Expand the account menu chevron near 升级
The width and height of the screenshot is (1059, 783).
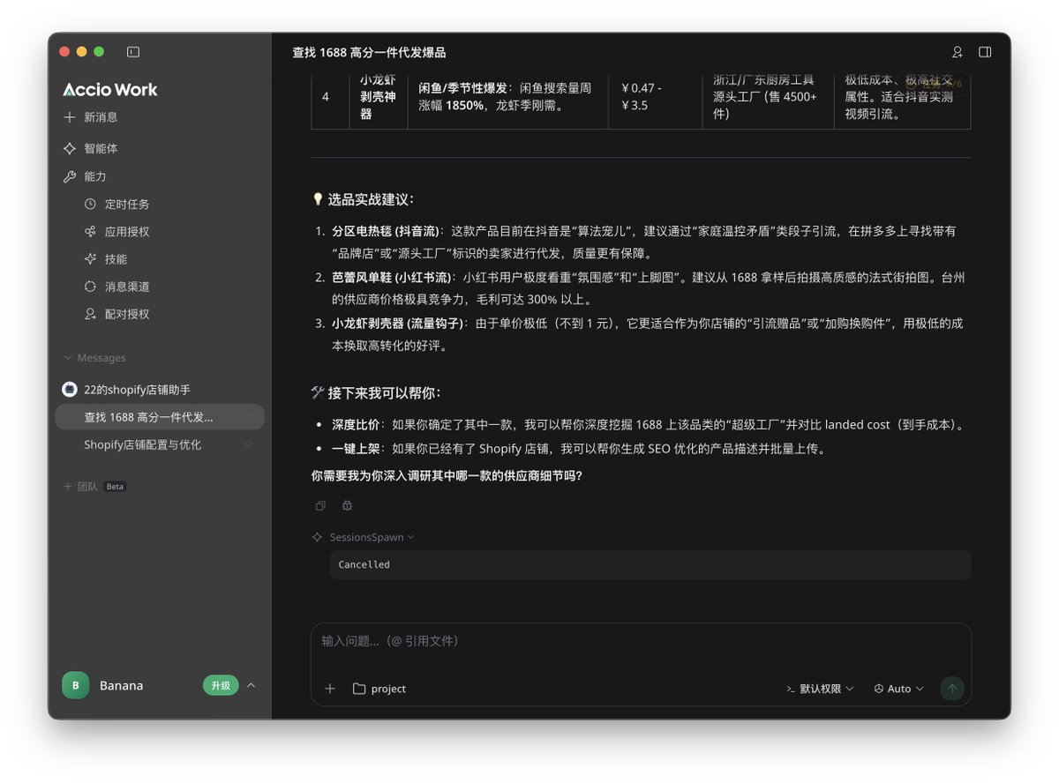pos(251,685)
